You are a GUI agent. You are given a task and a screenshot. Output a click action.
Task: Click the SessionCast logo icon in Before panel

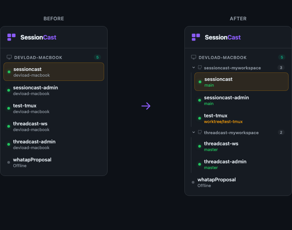pyautogui.click(x=12, y=37)
